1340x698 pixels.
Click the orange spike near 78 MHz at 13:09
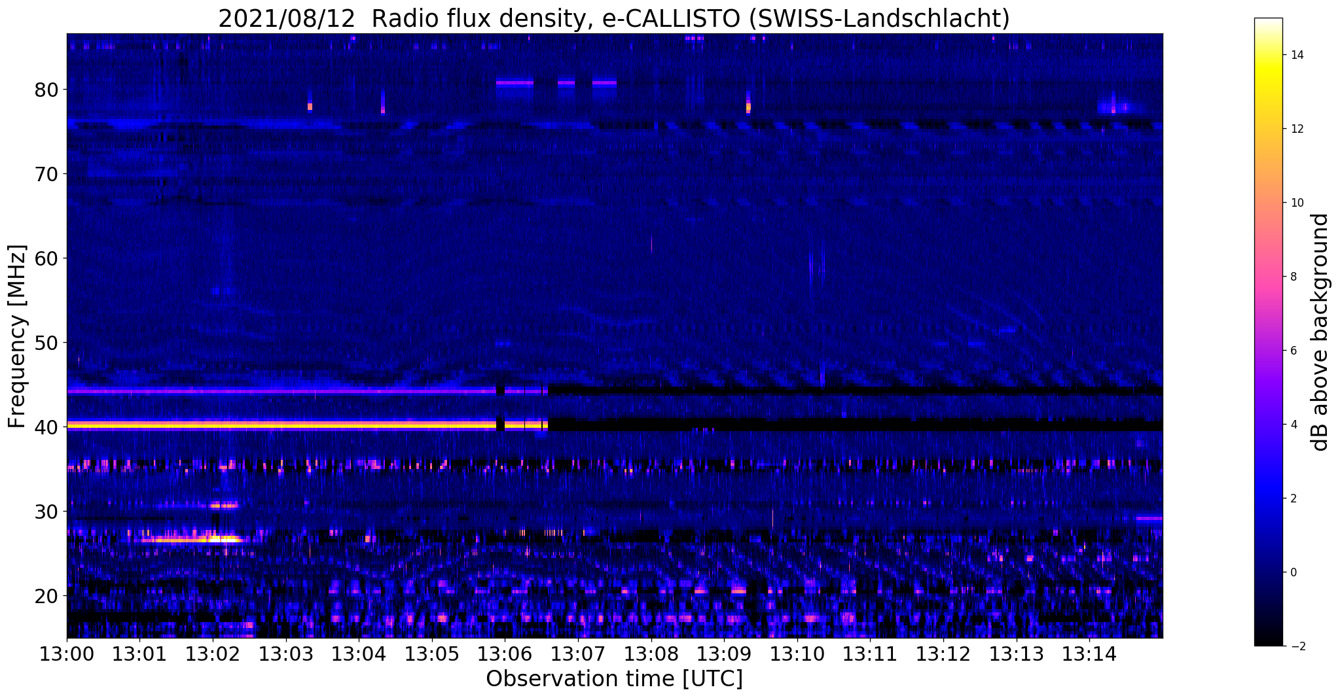(x=748, y=105)
